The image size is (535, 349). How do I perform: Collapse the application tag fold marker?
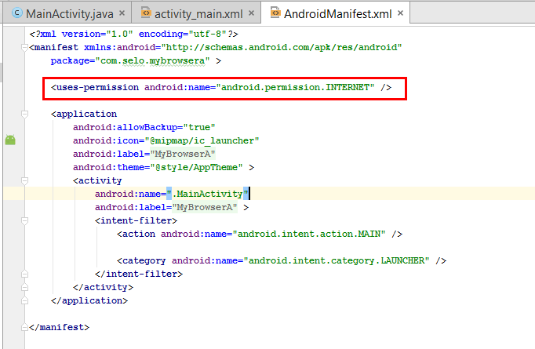(x=24, y=114)
